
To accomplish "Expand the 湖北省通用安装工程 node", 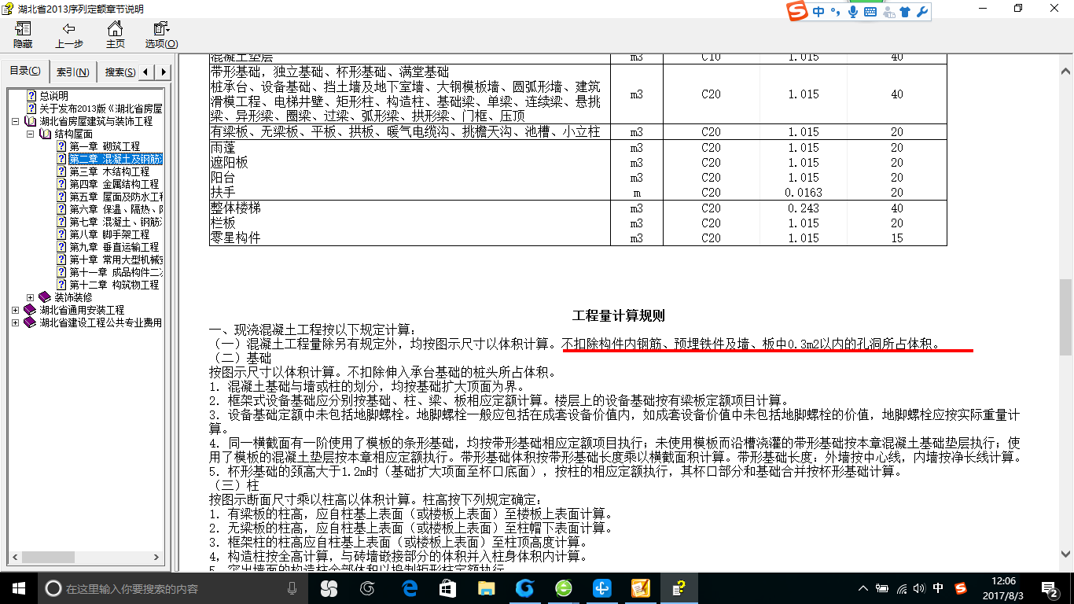I will pyautogui.click(x=16, y=311).
